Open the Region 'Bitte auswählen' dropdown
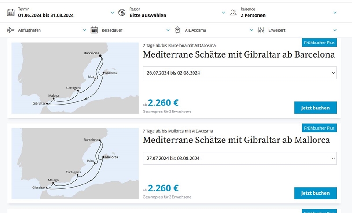Image resolution: width=352 pixels, height=213 pixels. coord(224,12)
